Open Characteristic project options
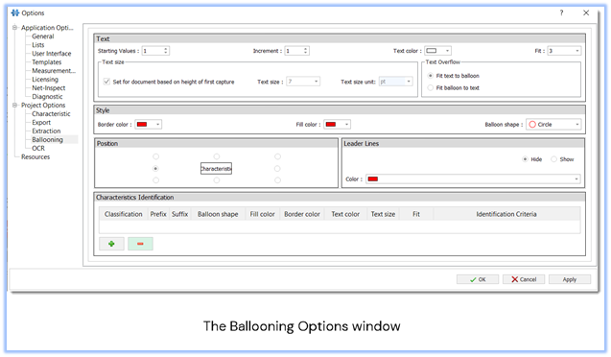The height and width of the screenshot is (357, 611). 51,113
